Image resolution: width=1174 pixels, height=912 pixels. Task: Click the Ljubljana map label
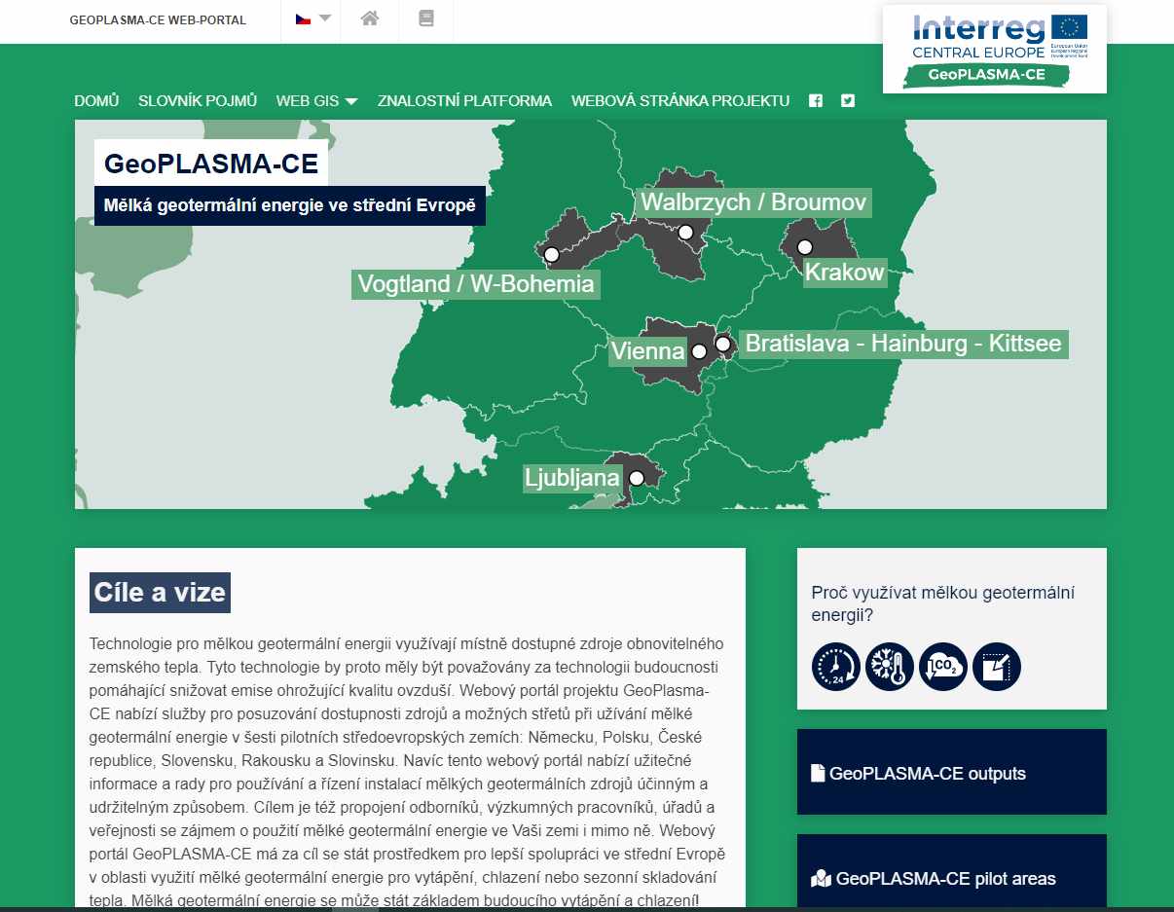572,478
